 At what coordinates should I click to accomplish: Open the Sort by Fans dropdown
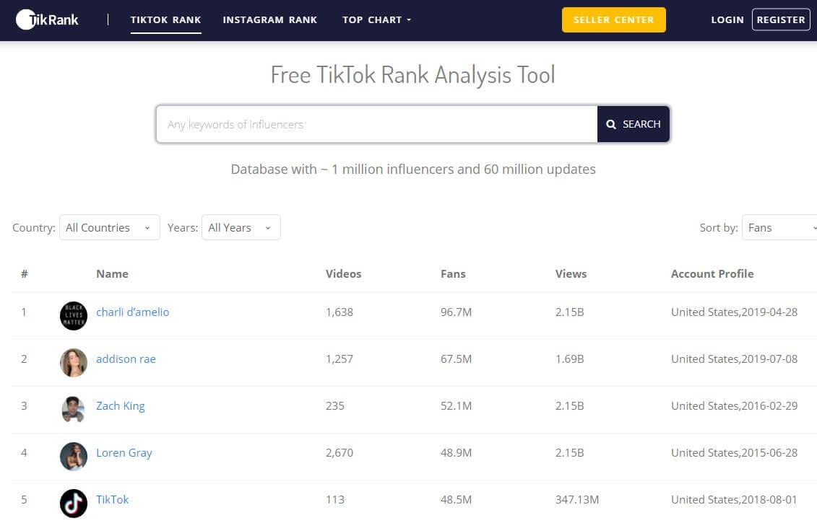[x=779, y=227]
